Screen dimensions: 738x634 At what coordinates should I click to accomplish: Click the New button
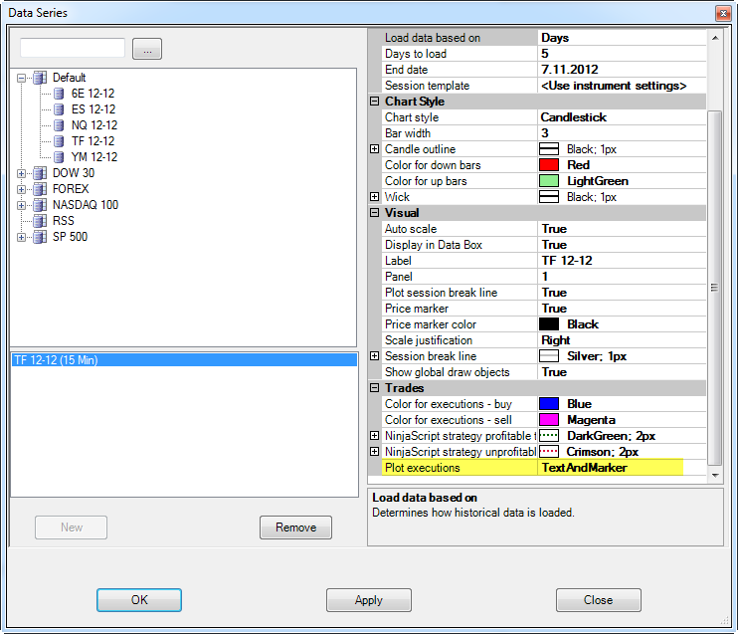[x=71, y=528]
